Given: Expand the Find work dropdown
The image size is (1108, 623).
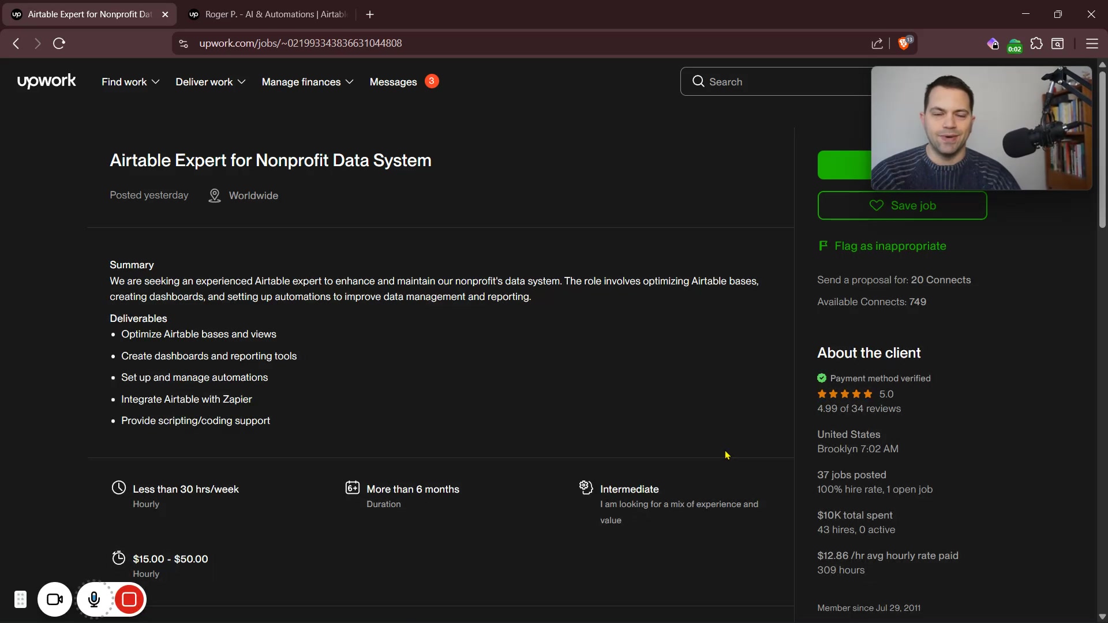Looking at the screenshot, I should tap(130, 82).
